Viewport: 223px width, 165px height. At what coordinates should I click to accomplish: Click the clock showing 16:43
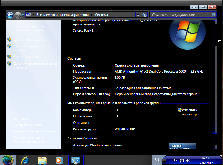point(205,158)
